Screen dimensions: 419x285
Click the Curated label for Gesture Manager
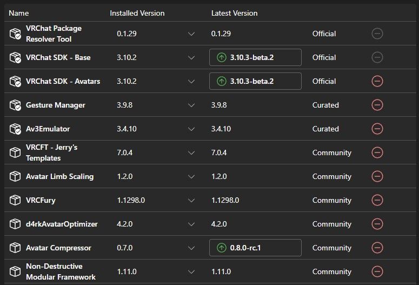coord(325,105)
